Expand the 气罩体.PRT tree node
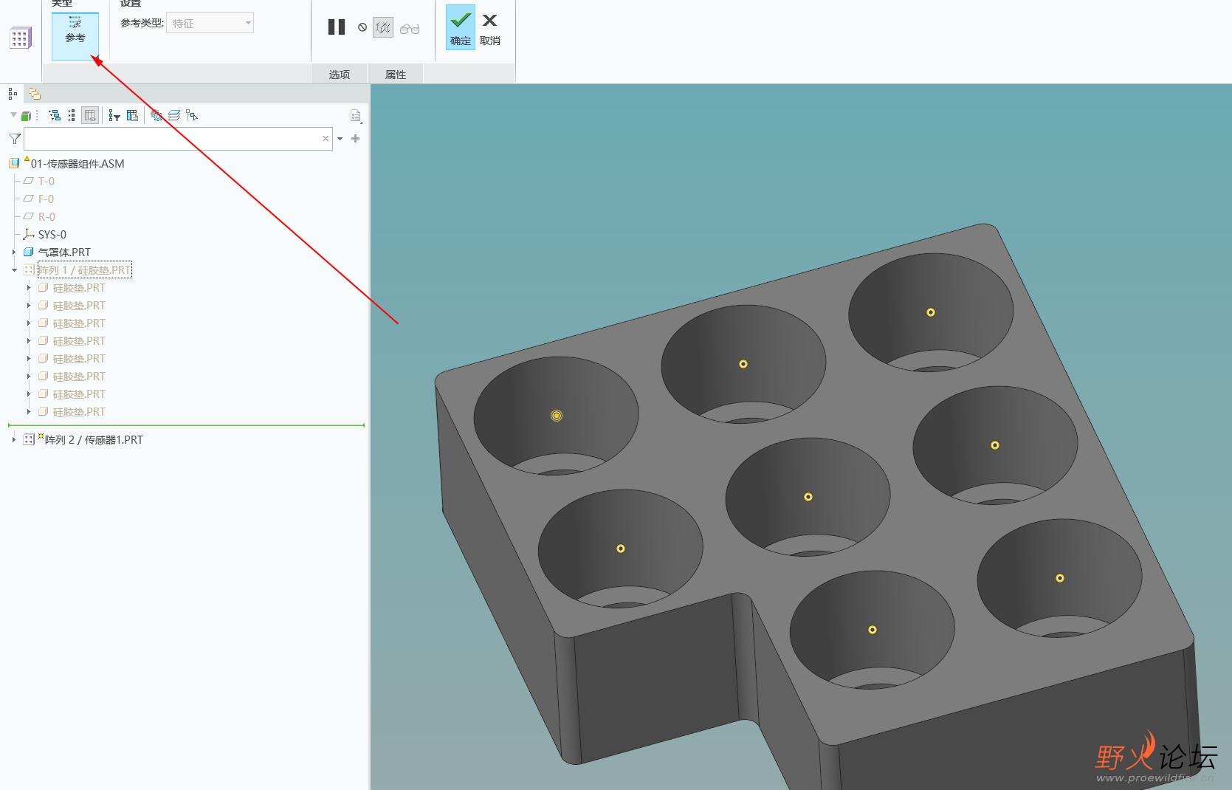 point(14,252)
